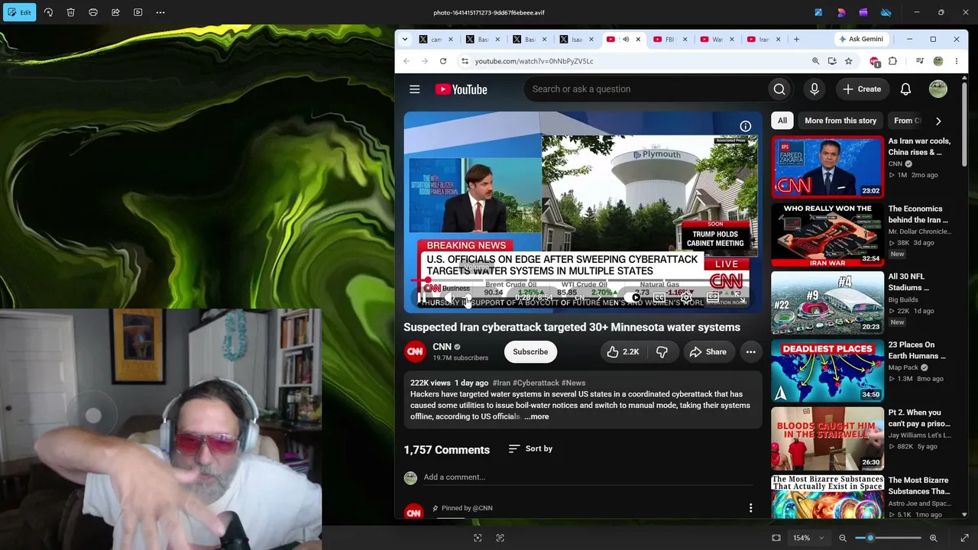Open Chrome three-dot menu
This screenshot has width=978, height=550.
[x=957, y=61]
